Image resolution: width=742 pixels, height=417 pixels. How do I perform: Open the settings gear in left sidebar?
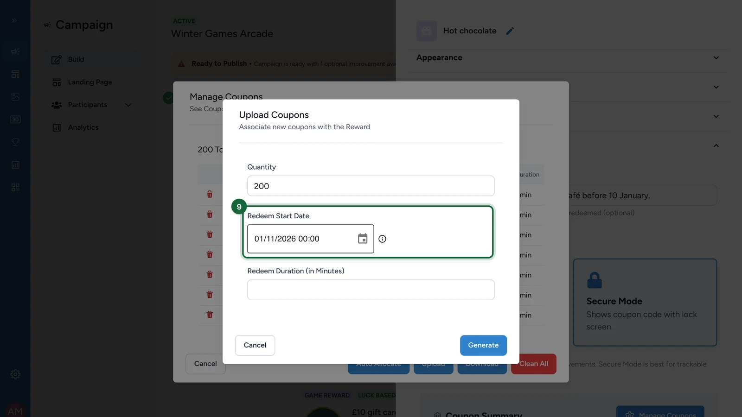pyautogui.click(x=15, y=374)
